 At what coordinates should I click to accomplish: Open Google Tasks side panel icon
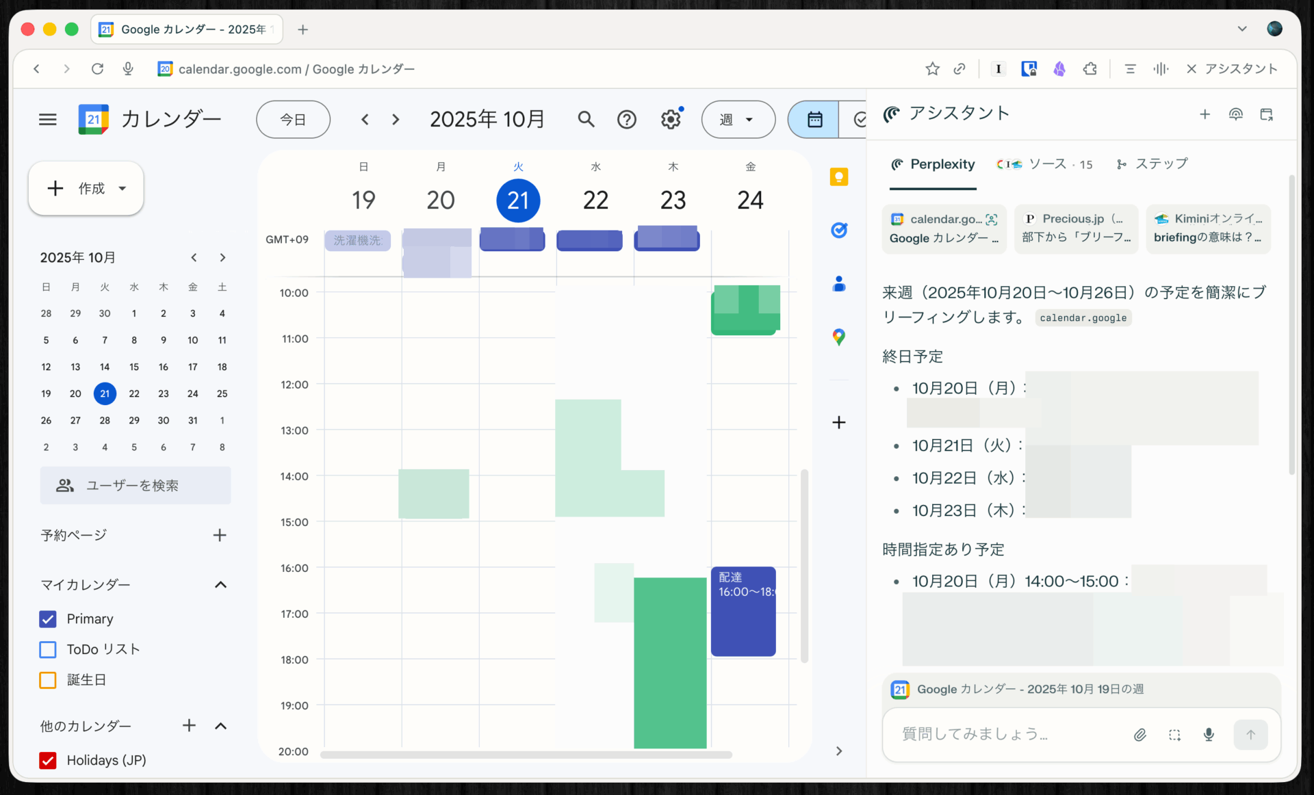838,231
